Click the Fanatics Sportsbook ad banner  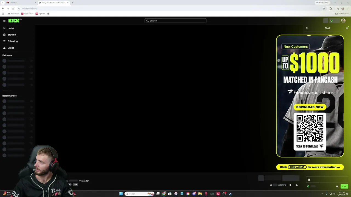pos(310,96)
